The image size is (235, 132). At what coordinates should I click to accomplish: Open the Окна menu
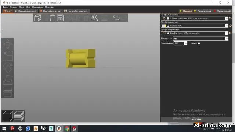(x=22, y=7)
